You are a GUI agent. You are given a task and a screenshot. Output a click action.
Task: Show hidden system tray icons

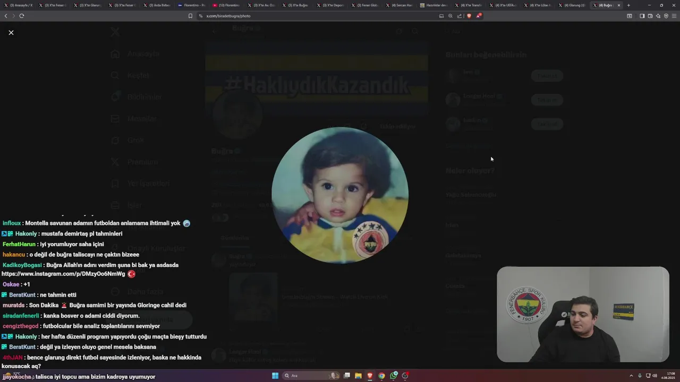631,376
